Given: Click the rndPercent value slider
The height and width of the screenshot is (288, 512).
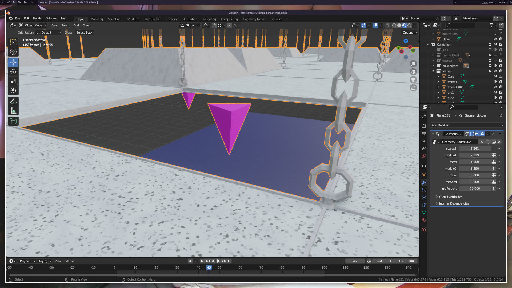Looking at the screenshot, I should click(x=475, y=189).
